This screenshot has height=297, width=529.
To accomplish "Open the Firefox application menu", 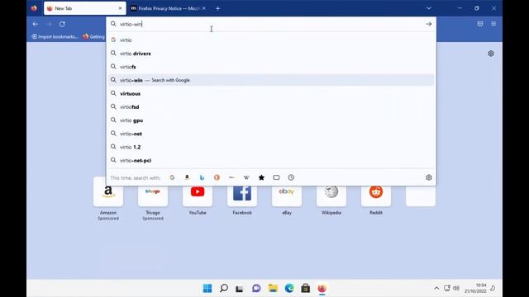I will click(x=493, y=24).
